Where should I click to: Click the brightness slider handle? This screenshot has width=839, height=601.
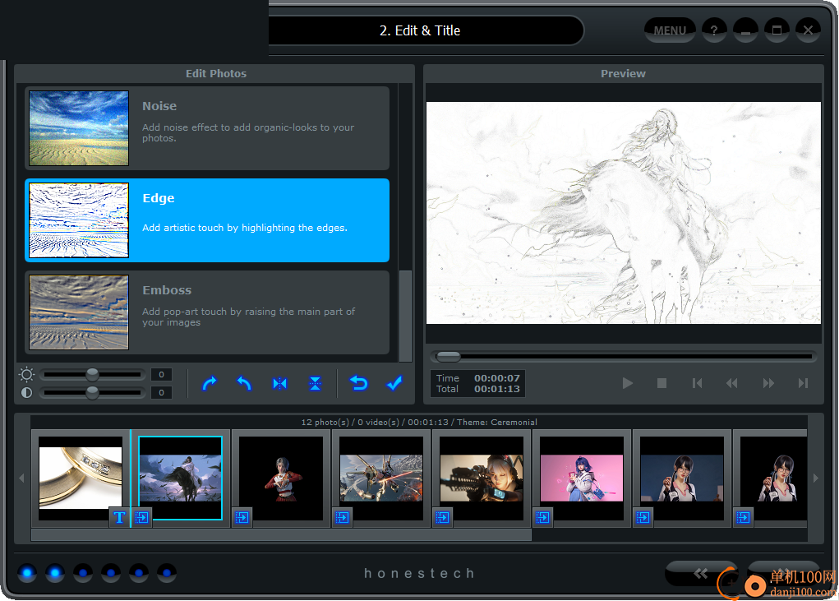93,374
